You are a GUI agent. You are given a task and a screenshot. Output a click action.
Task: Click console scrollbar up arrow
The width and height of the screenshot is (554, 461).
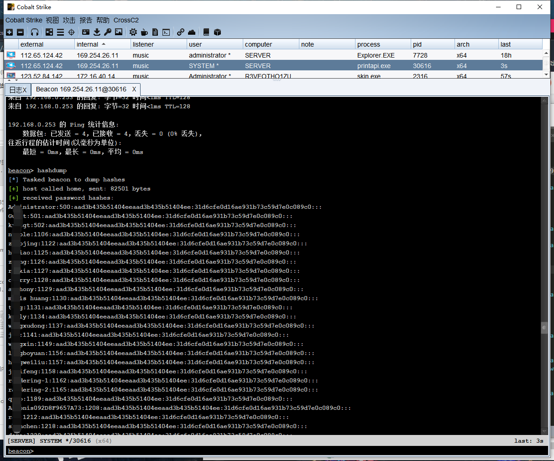tap(544, 100)
